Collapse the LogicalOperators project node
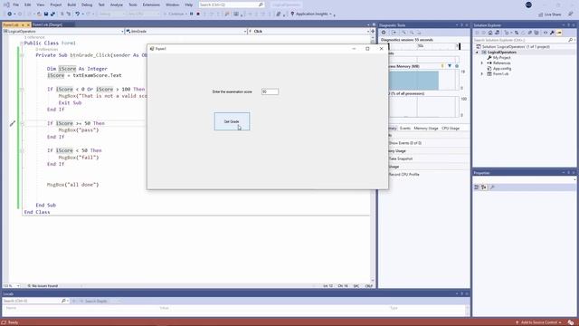This screenshot has width=579, height=326. click(x=477, y=53)
